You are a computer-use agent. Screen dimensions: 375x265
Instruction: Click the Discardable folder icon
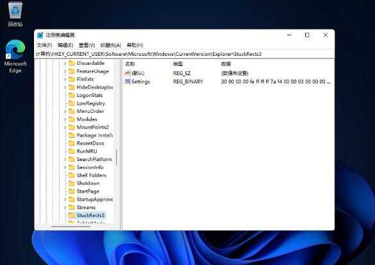click(72, 63)
